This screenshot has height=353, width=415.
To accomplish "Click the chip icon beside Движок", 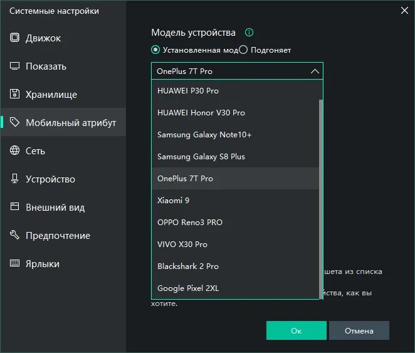I will pyautogui.click(x=15, y=38).
